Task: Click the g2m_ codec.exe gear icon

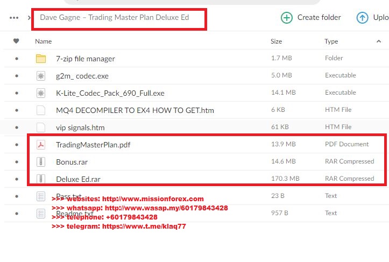Action: point(41,76)
